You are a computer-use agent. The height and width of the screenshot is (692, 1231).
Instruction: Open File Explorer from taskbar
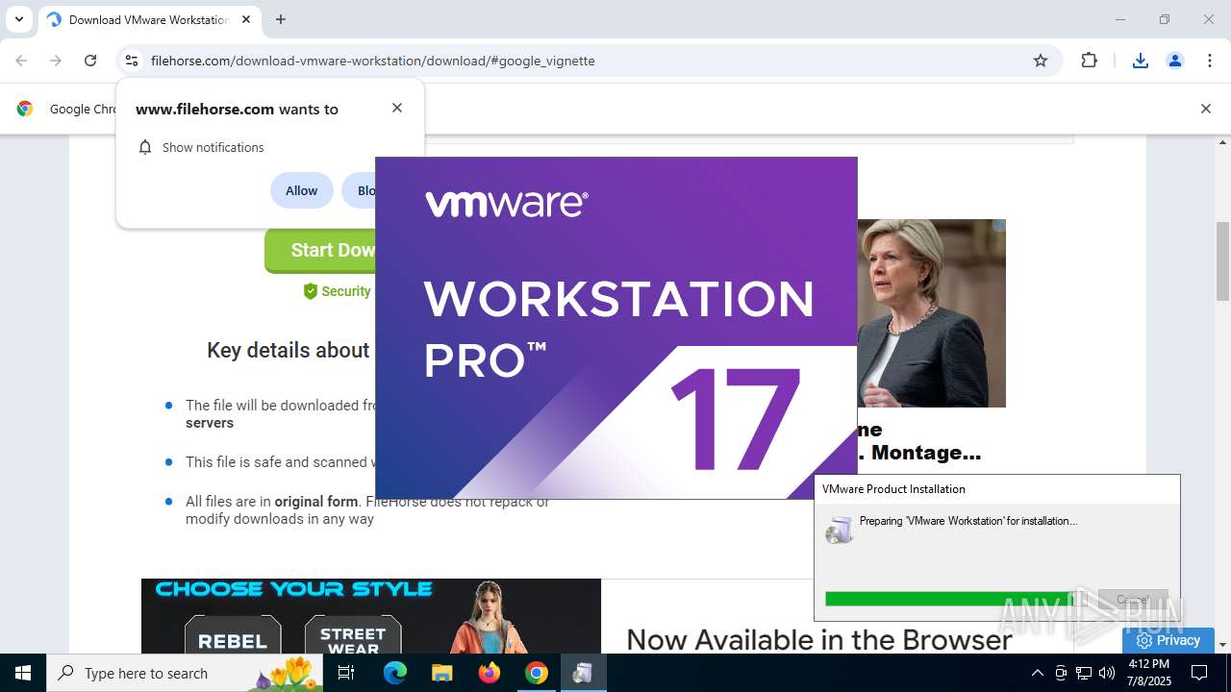[x=441, y=673]
